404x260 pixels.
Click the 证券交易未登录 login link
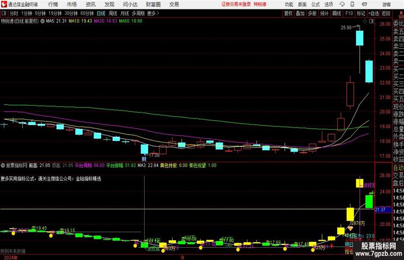point(236,4)
